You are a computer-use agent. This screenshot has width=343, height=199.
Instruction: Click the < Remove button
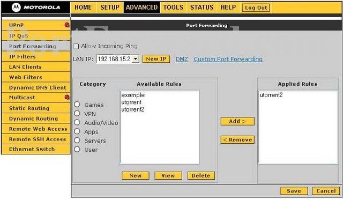(237, 139)
